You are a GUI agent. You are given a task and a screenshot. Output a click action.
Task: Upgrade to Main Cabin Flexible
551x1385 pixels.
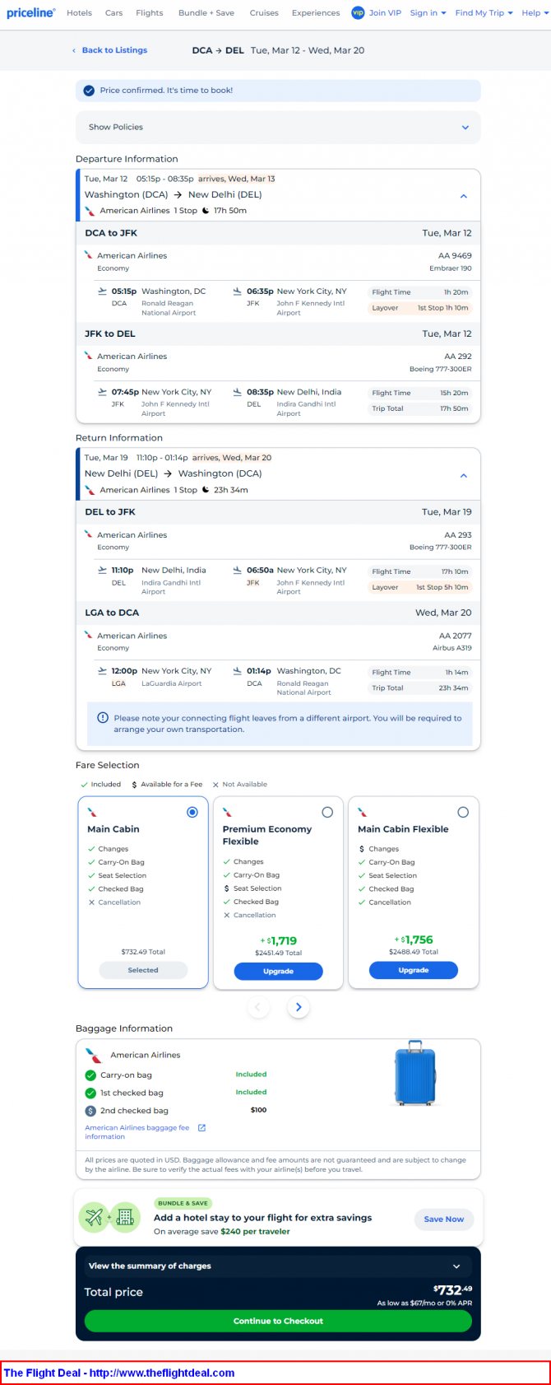click(414, 971)
